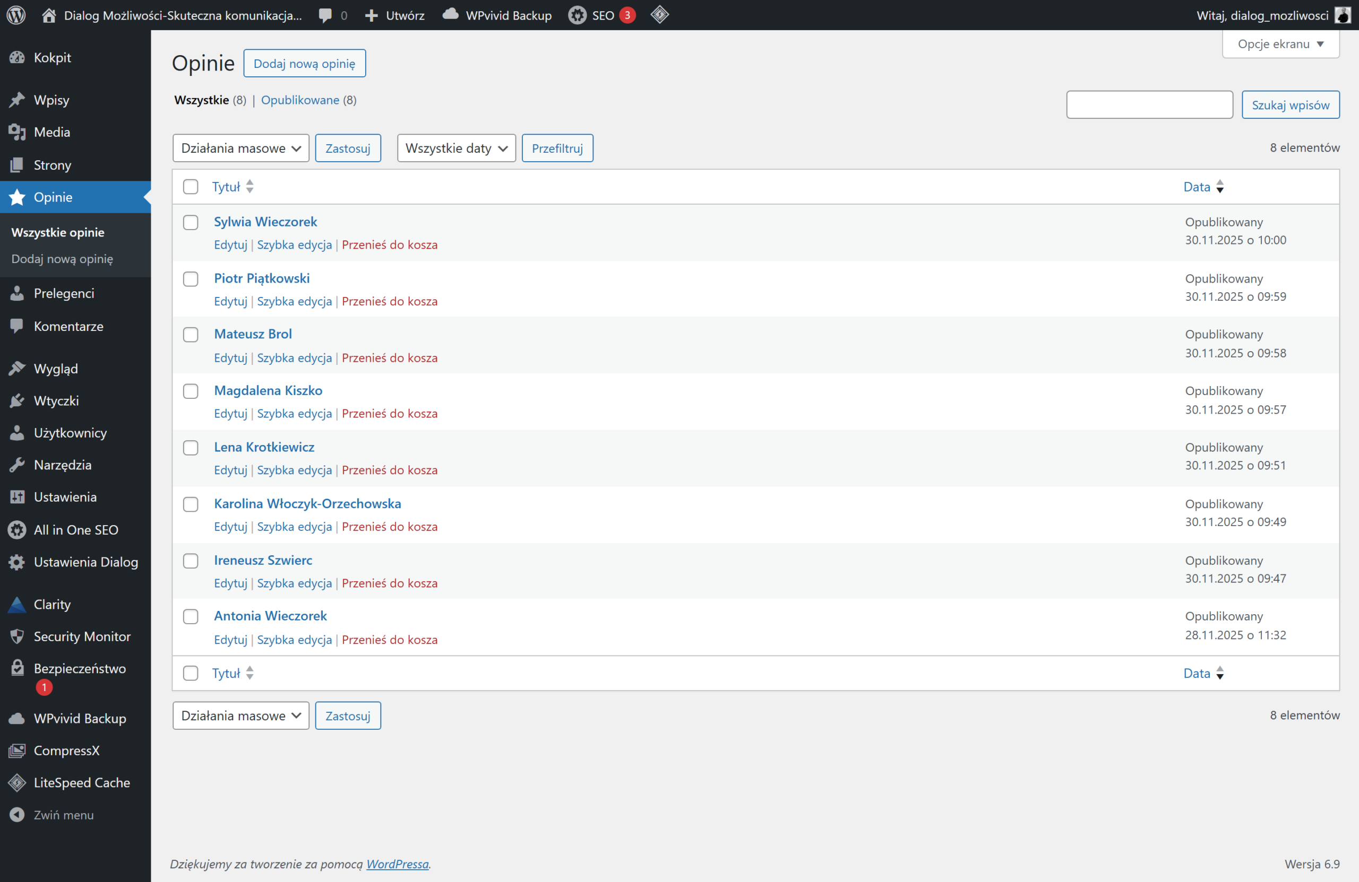The image size is (1359, 882).
Task: Open the Prelegenci menu item
Action: click(x=63, y=293)
